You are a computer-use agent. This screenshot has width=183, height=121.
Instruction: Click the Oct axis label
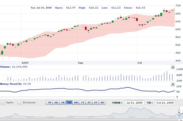[x=140, y=63]
